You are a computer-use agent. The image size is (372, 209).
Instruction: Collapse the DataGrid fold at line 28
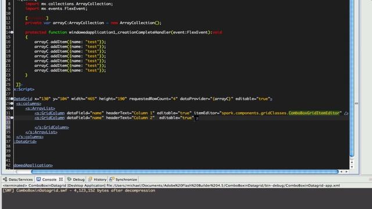click(12, 99)
